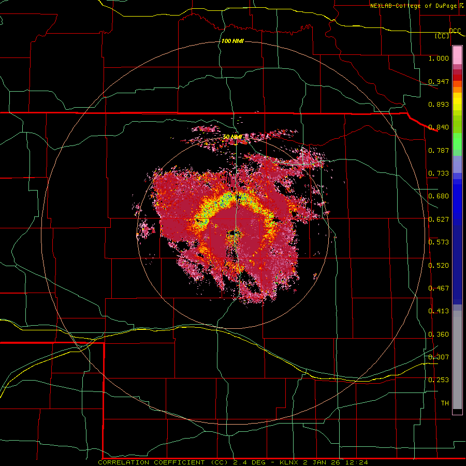
Task: Click the 0.840 color scale value
Action: click(x=439, y=127)
